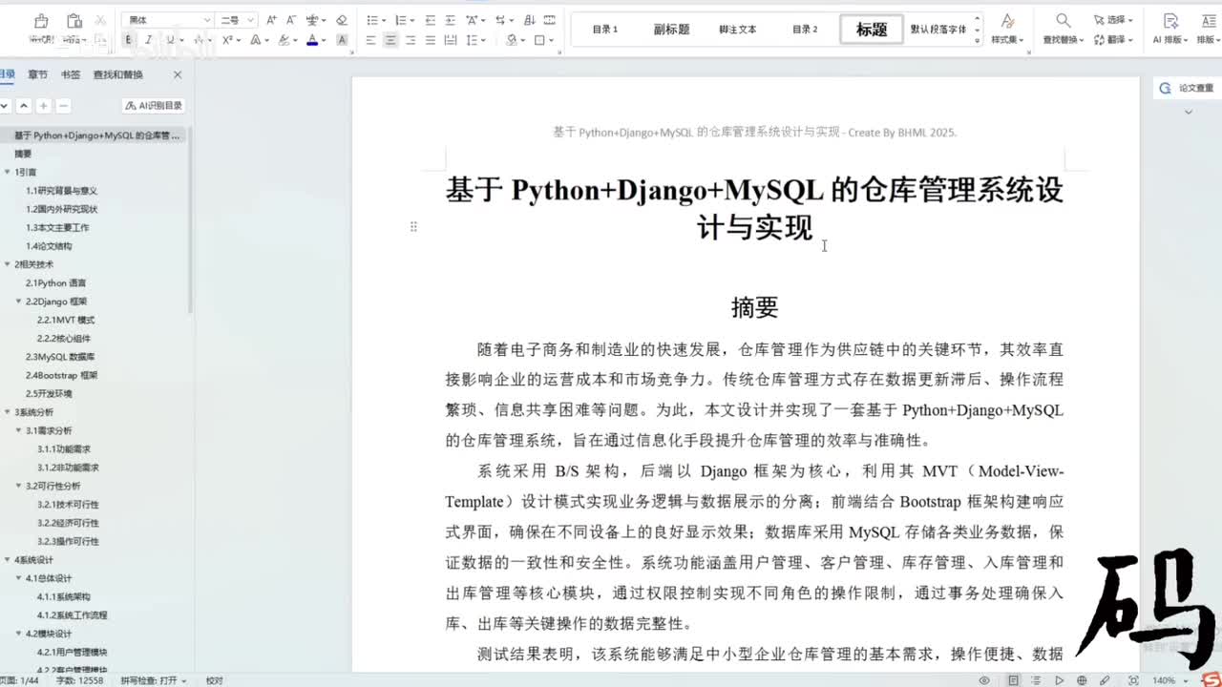Apply the 目录 2 style
This screenshot has height=687, width=1222.
(805, 30)
